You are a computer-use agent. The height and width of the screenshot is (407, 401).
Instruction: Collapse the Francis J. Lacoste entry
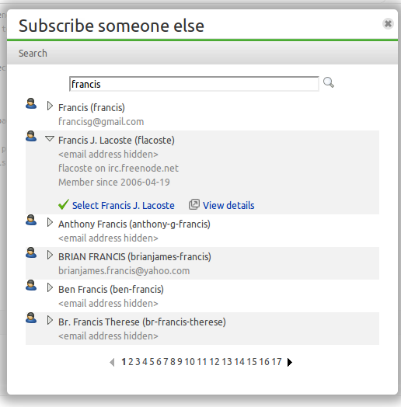click(50, 138)
